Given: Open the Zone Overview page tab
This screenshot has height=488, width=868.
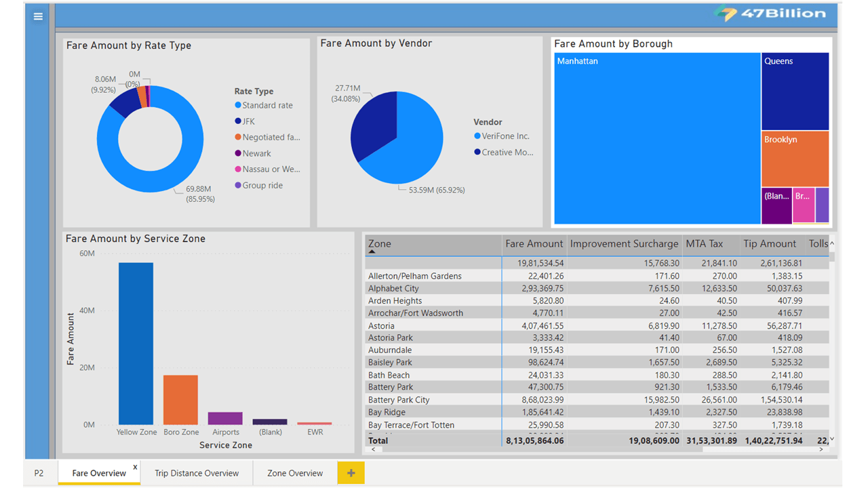Looking at the screenshot, I should 294,472.
